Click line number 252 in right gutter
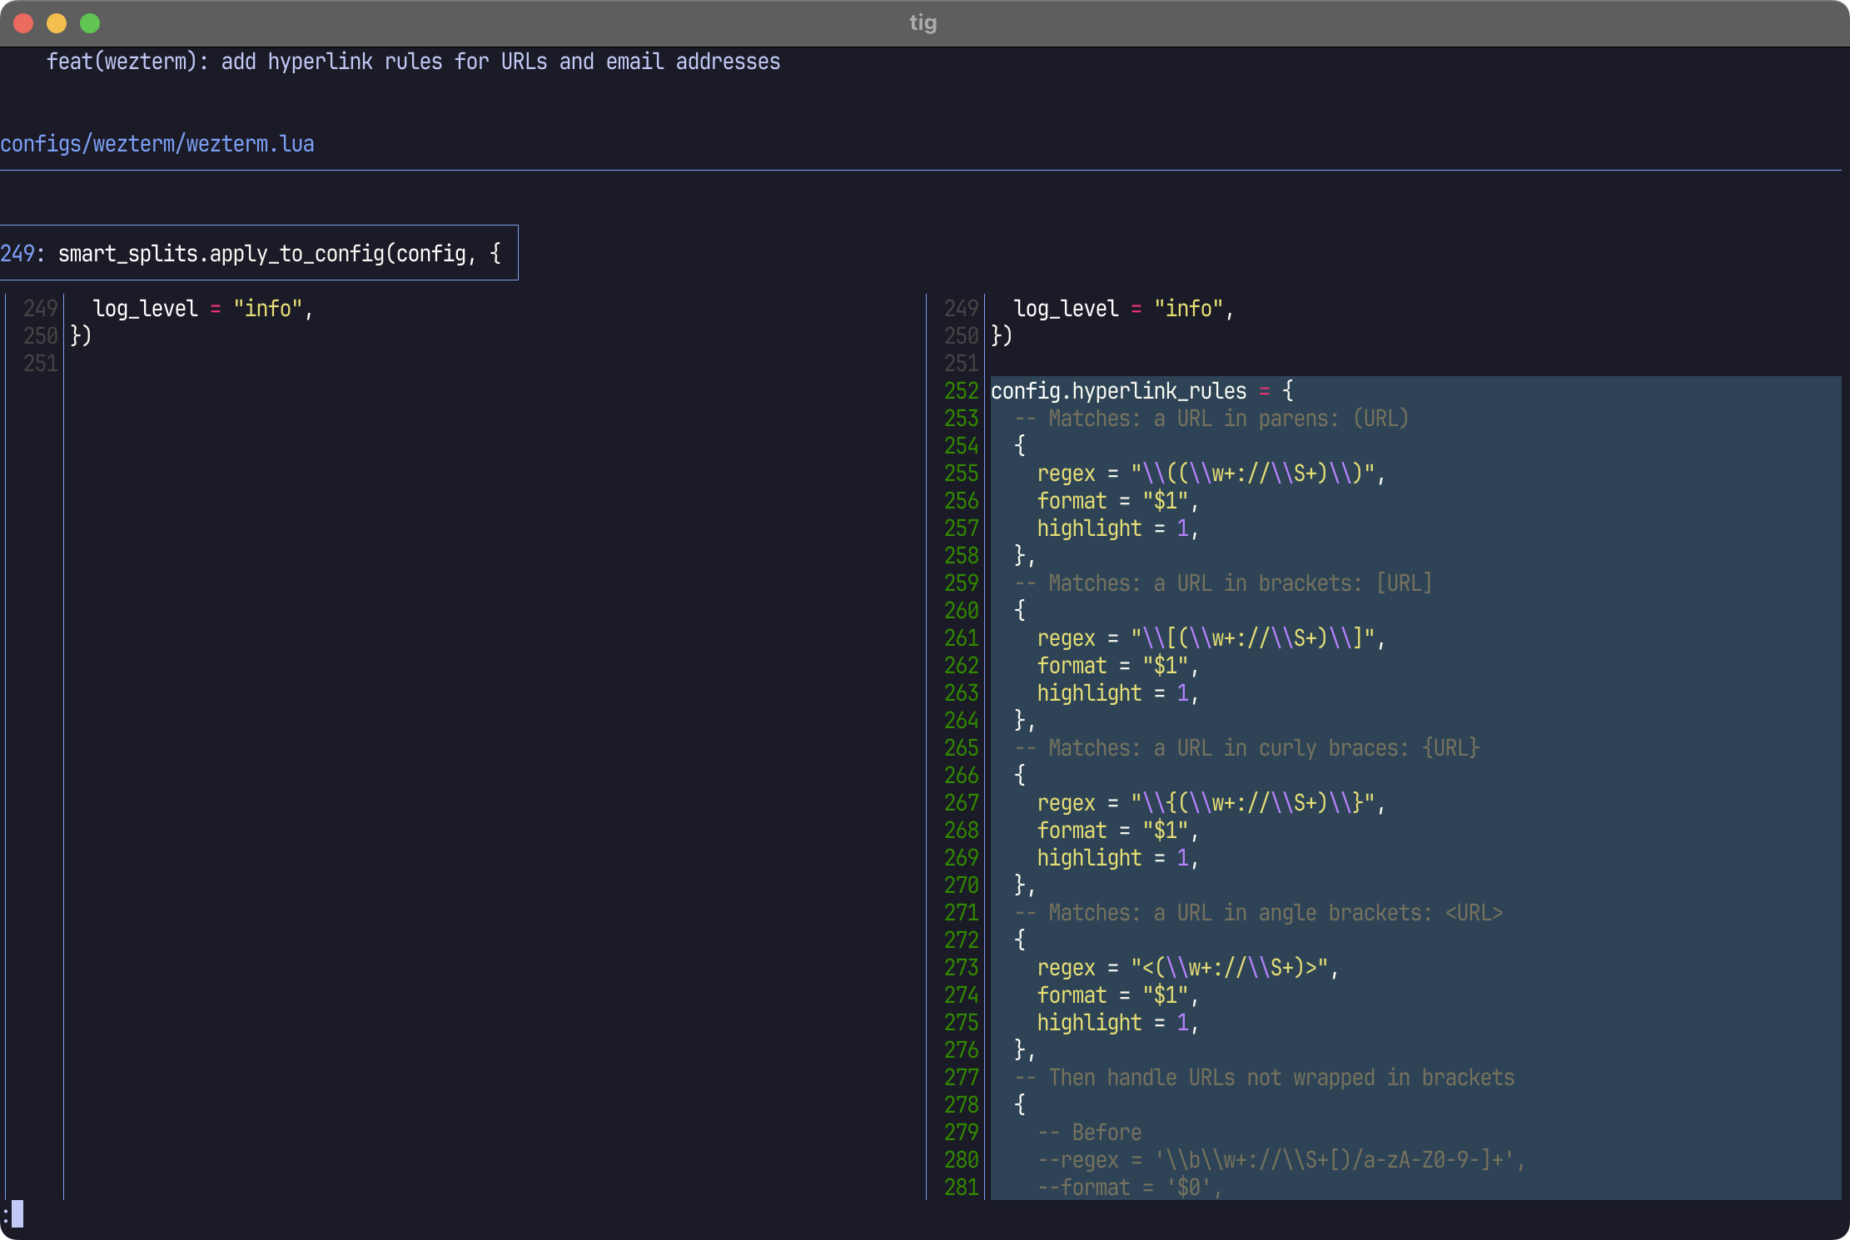The height and width of the screenshot is (1240, 1850). pos(961,391)
